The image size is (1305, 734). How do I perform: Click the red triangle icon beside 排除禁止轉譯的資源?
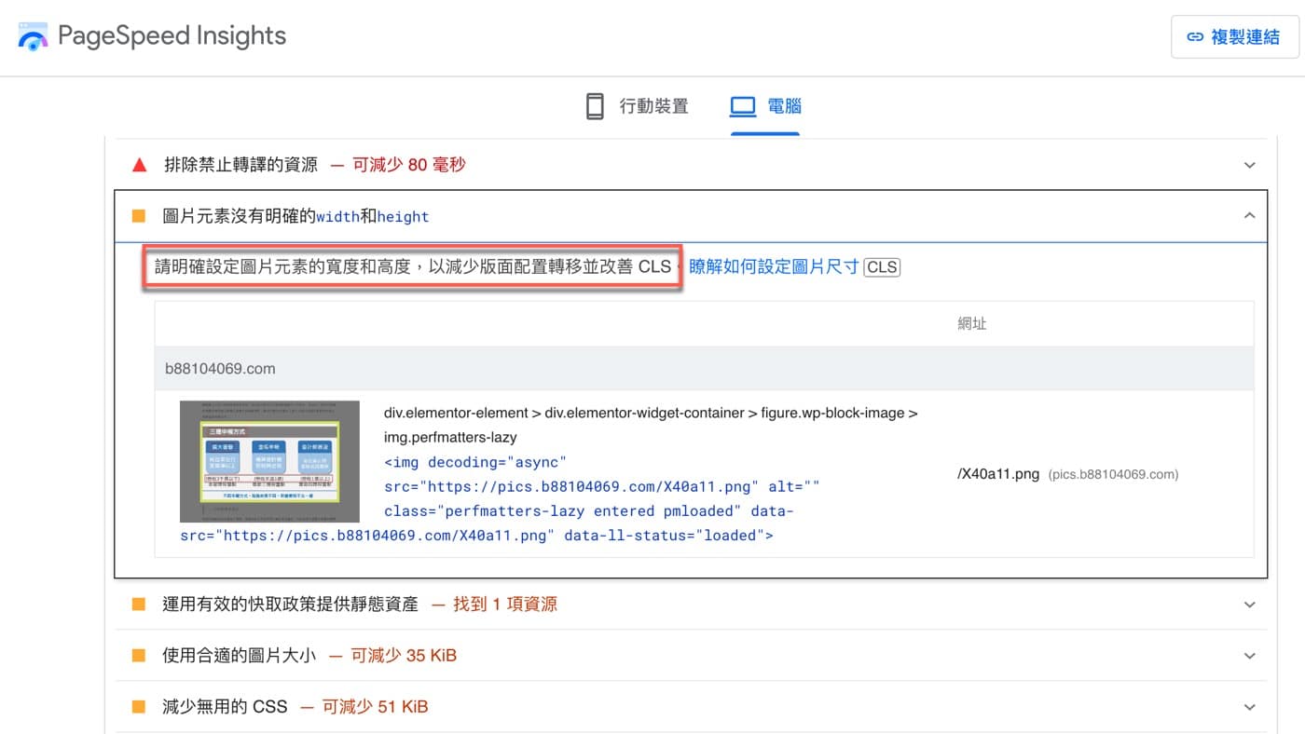(140, 165)
